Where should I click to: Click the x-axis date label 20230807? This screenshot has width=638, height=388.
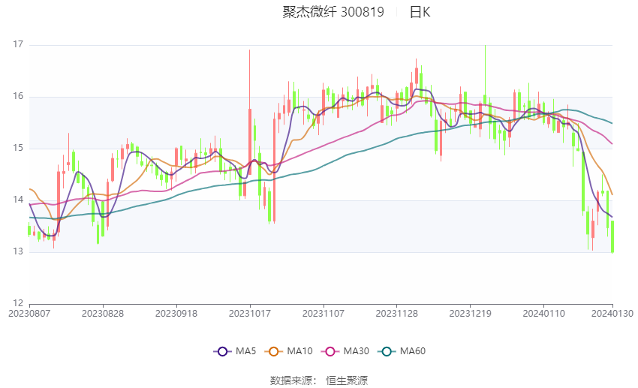coord(29,314)
